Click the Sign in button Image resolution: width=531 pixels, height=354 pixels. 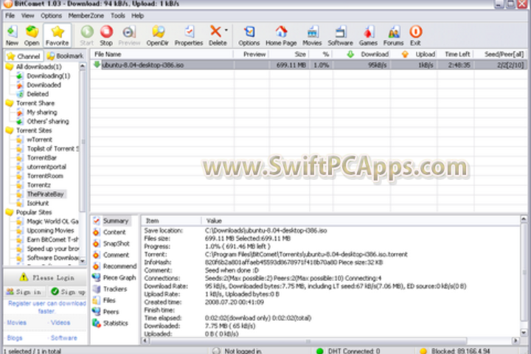pos(24,291)
